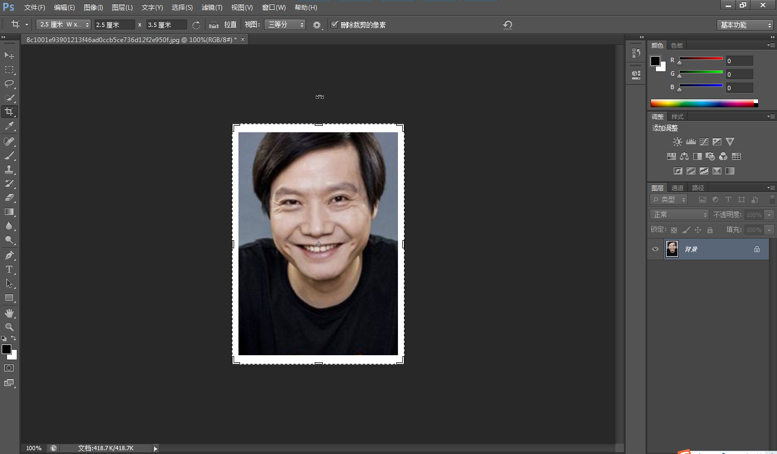Select the Dodge tool
The height and width of the screenshot is (454, 777).
(x=9, y=240)
